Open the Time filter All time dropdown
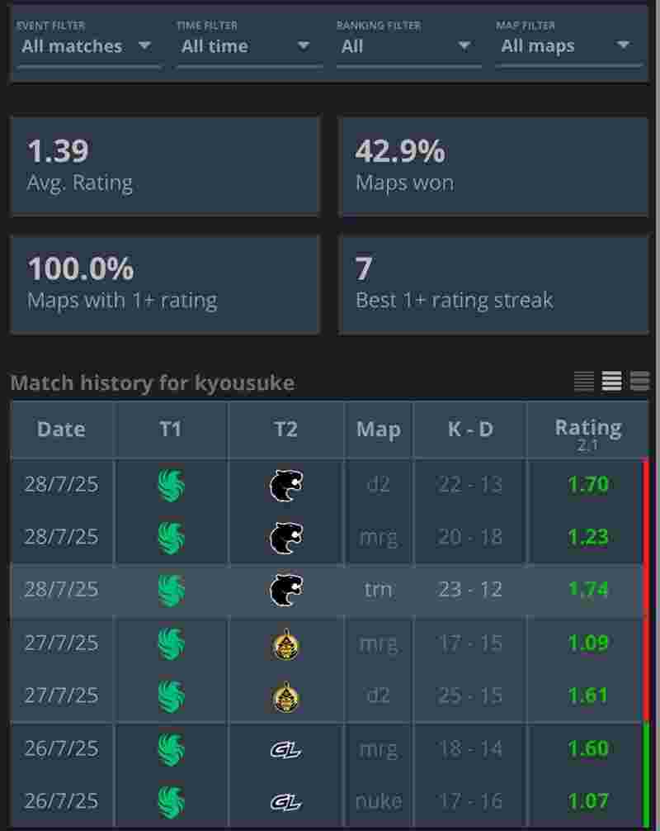 coord(249,46)
